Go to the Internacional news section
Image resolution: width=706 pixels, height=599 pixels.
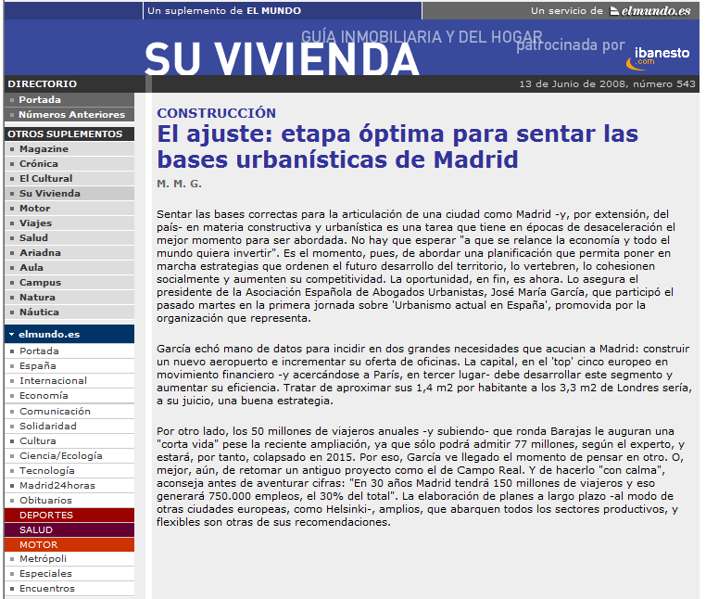click(x=53, y=380)
